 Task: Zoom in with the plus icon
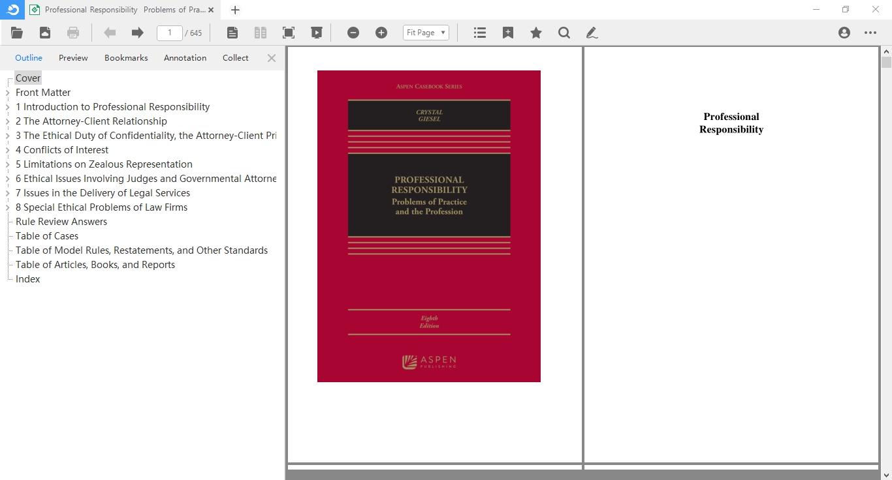click(x=381, y=33)
